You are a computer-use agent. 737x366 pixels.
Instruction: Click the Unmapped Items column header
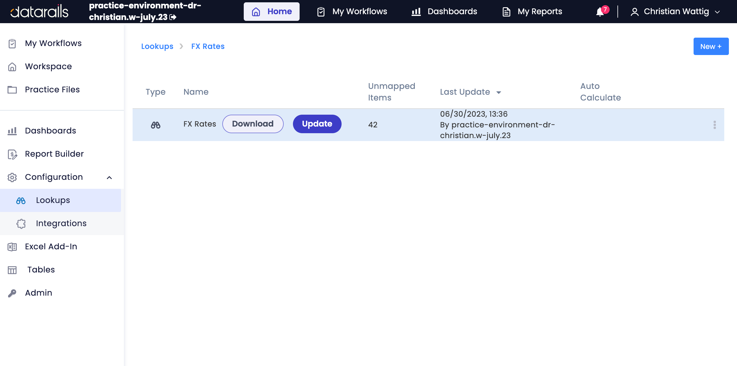[392, 92]
